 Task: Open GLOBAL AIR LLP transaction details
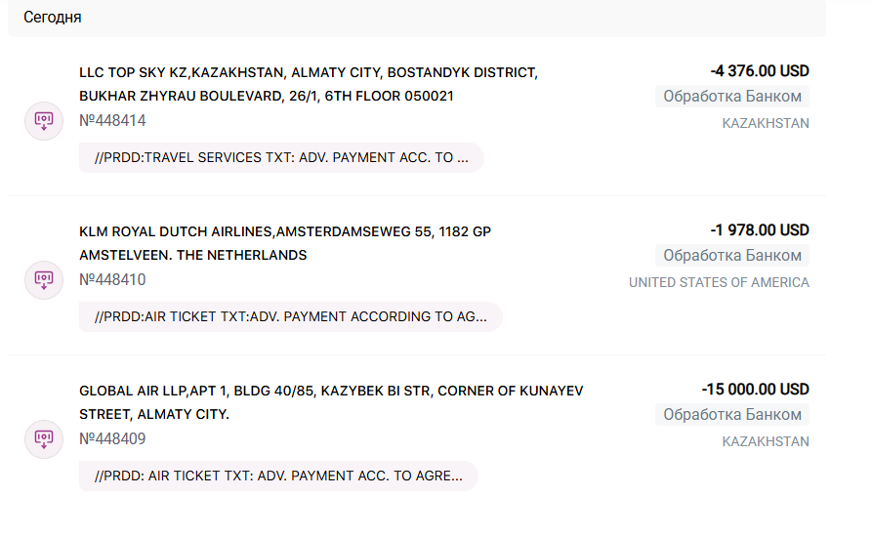click(331, 402)
